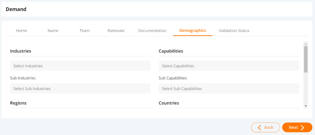Screen dimensions: 315x135
Task: Click the active Demographics tab
Action: coord(193,31)
